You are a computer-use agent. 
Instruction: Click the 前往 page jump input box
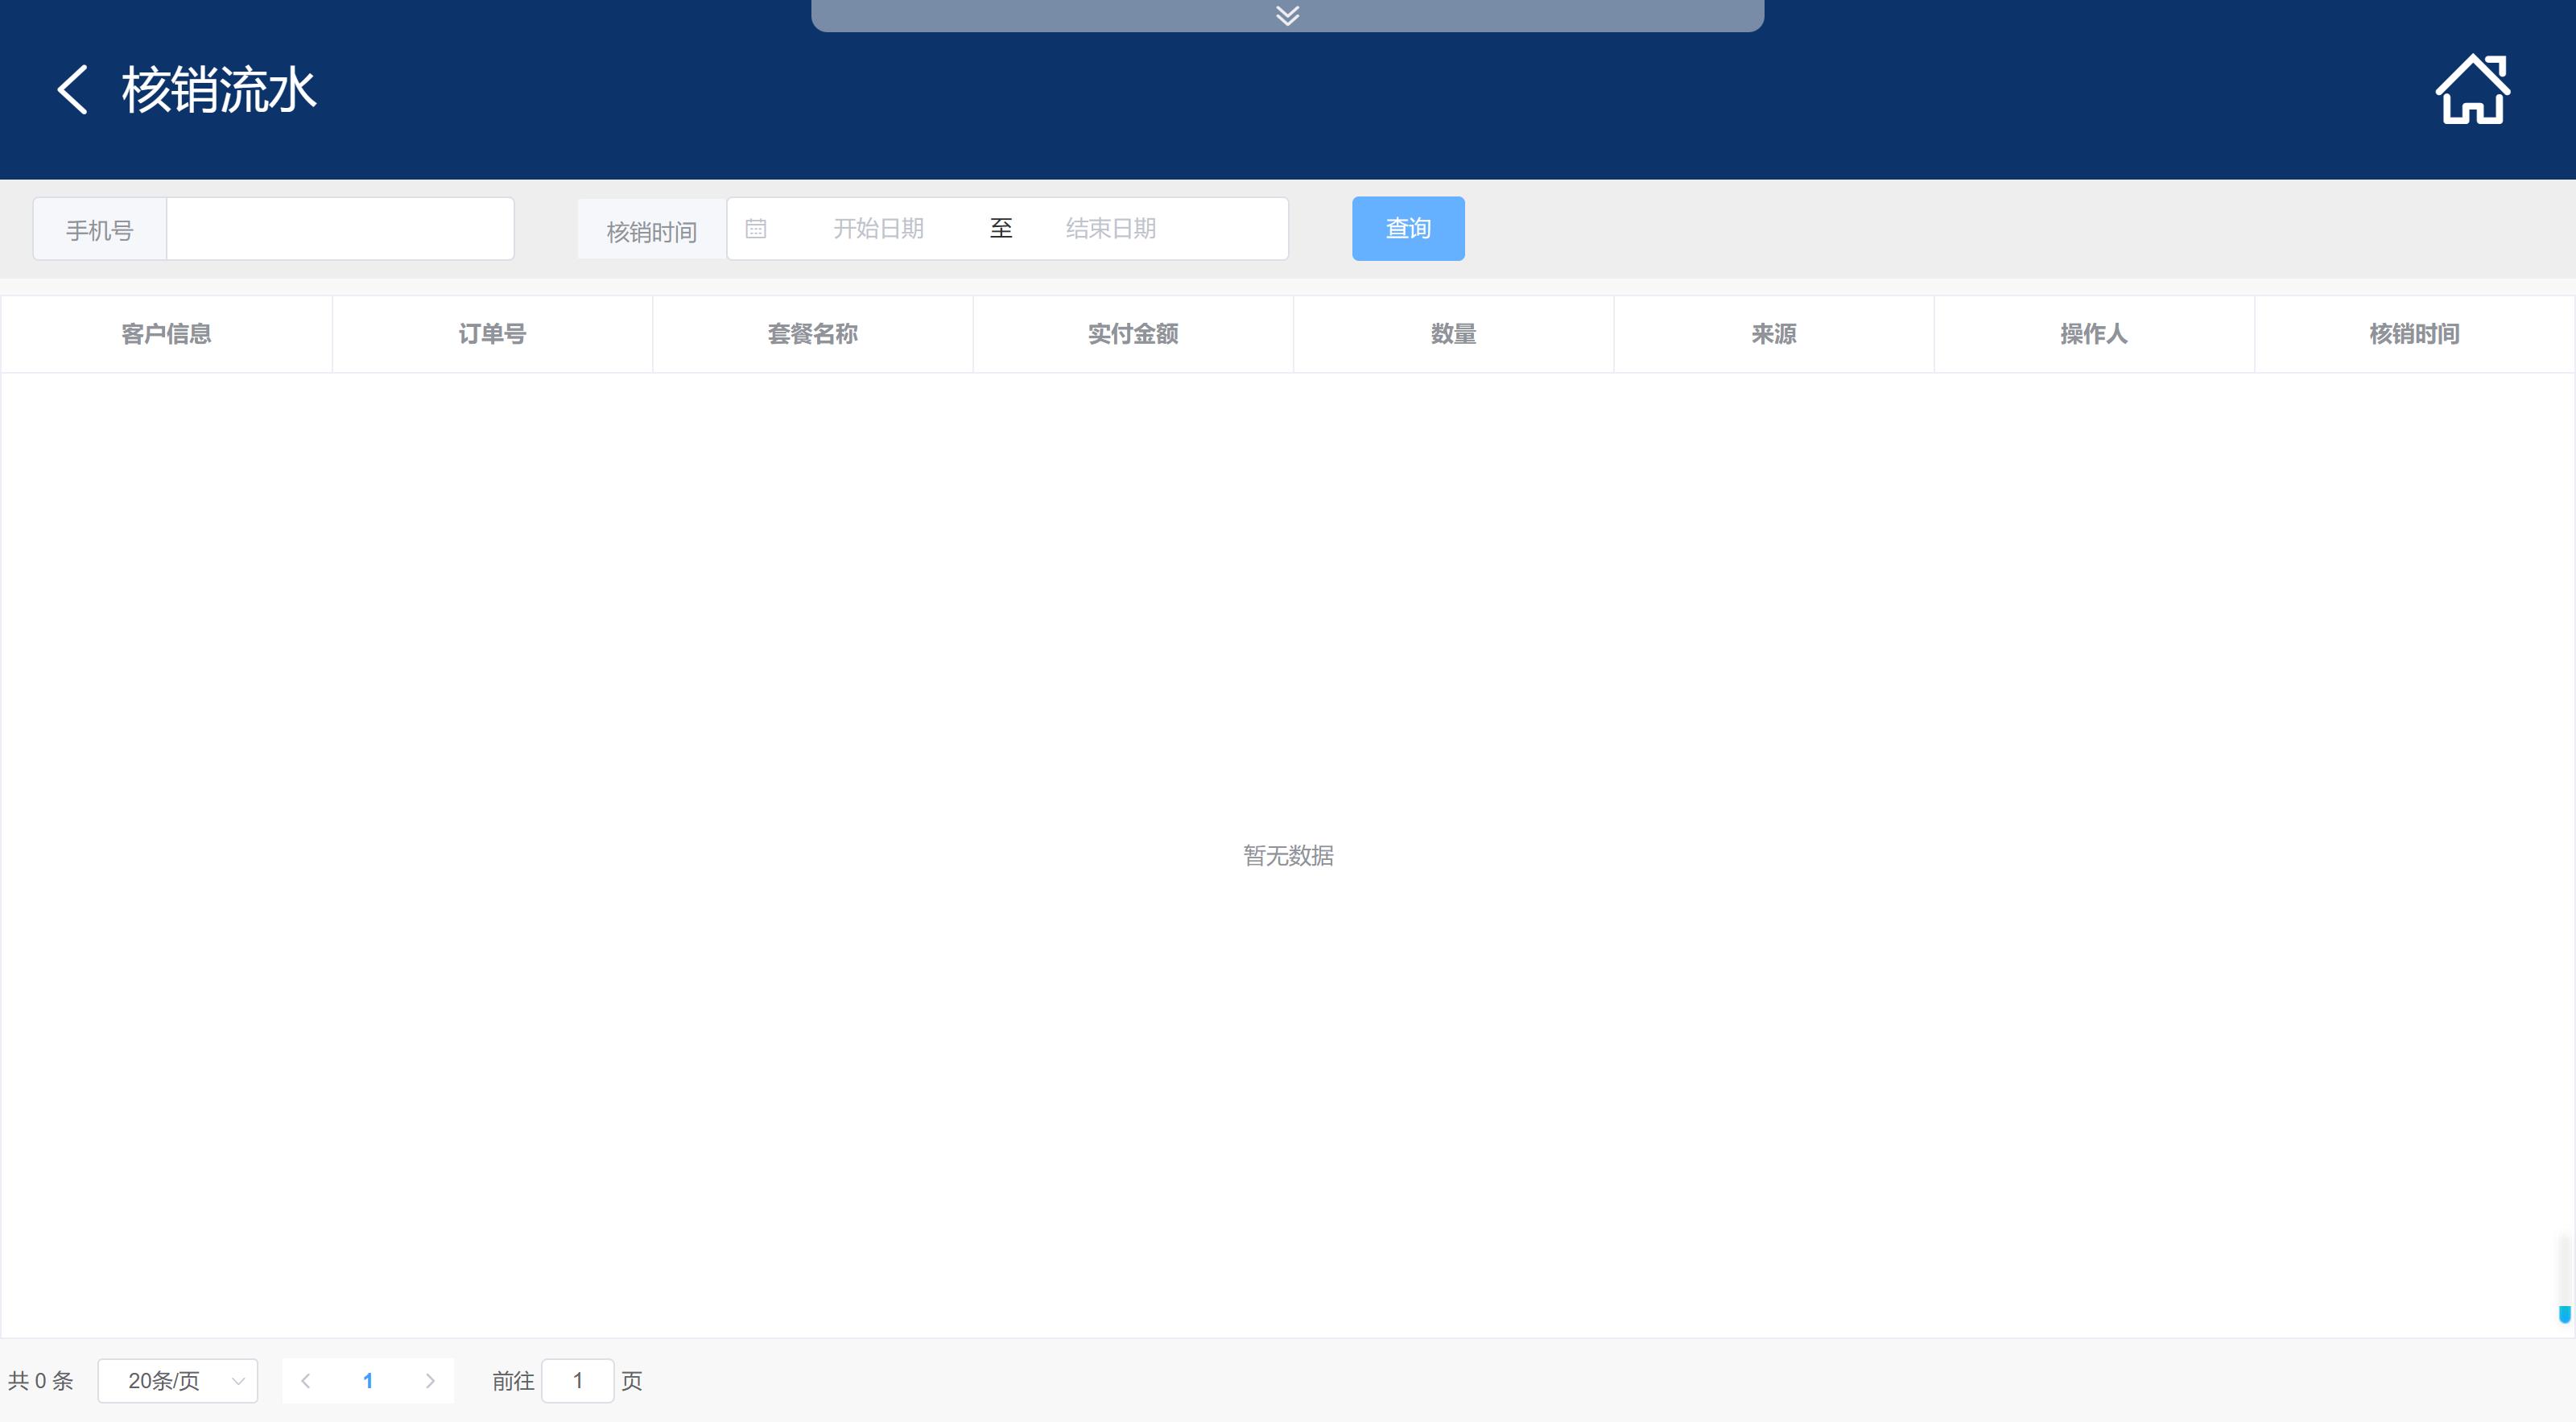tap(577, 1380)
